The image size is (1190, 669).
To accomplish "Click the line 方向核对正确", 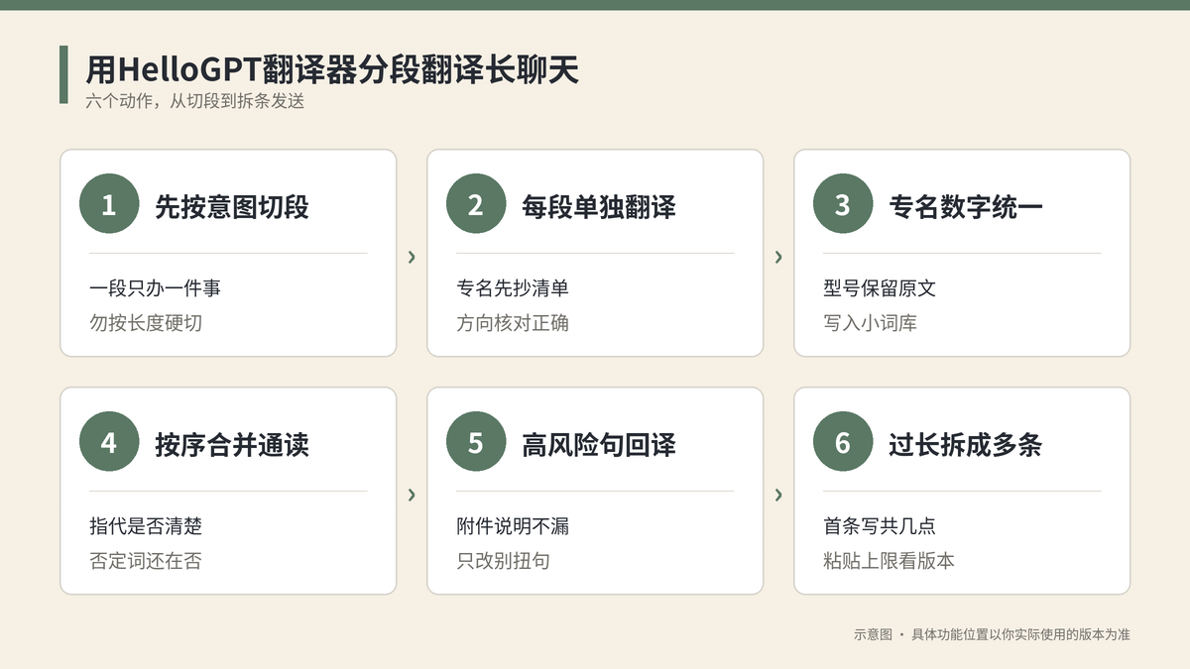I will click(x=513, y=323).
